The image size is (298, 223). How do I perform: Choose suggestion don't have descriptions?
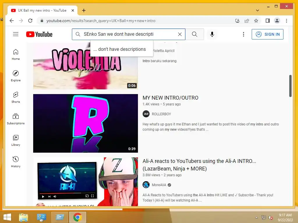pos(122,49)
